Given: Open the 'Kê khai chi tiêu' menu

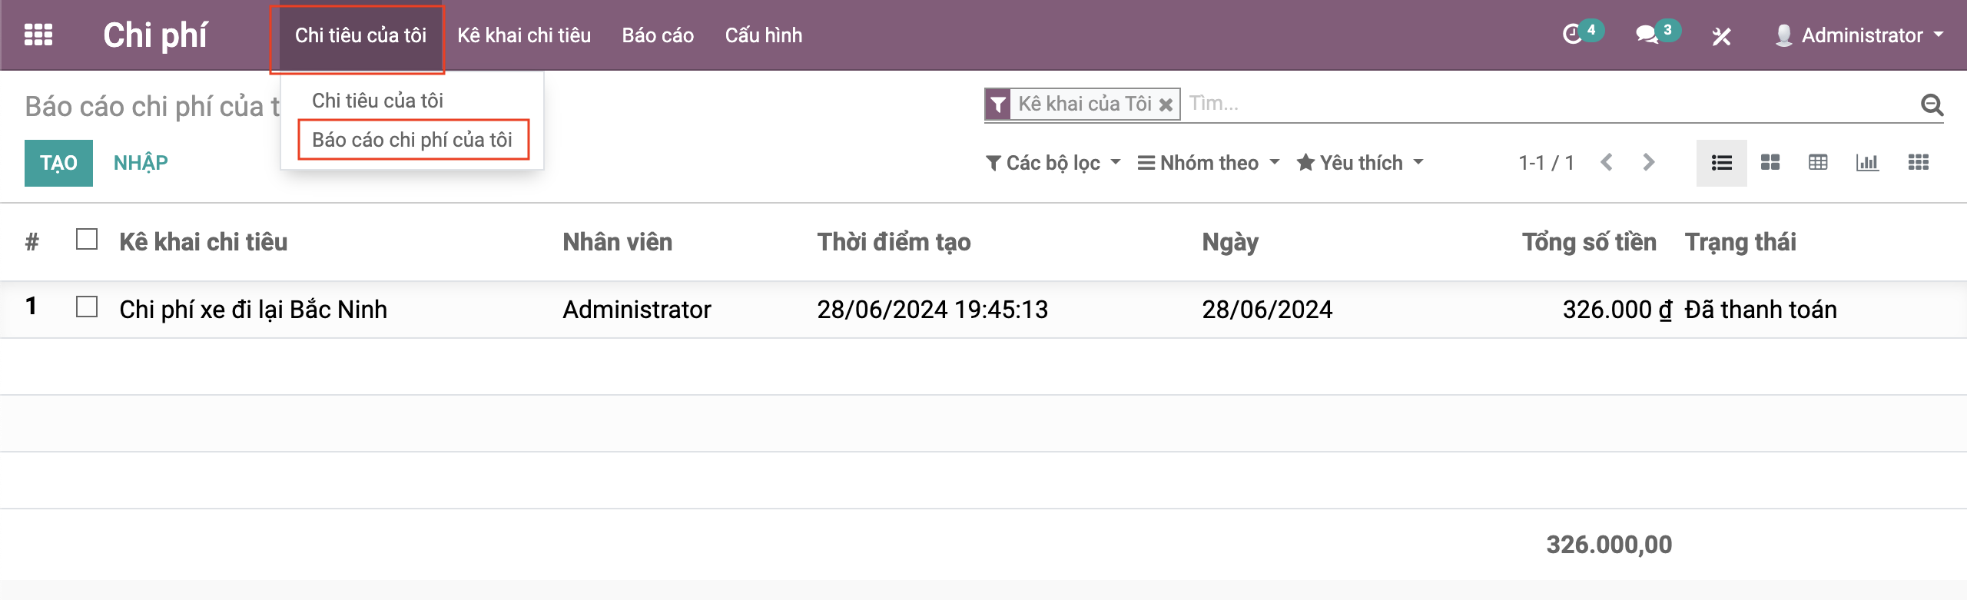Looking at the screenshot, I should (x=524, y=35).
